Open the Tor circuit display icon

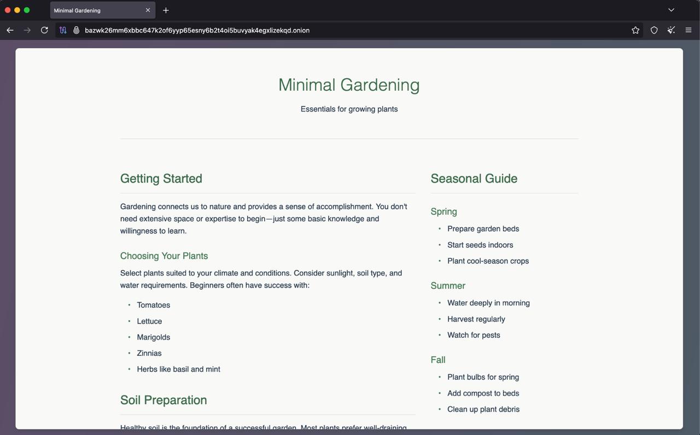click(x=63, y=30)
